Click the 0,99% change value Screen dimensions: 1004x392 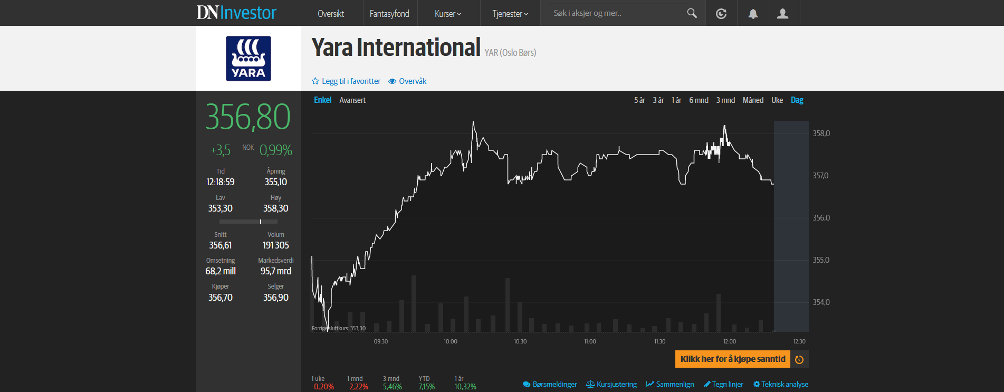coord(276,150)
